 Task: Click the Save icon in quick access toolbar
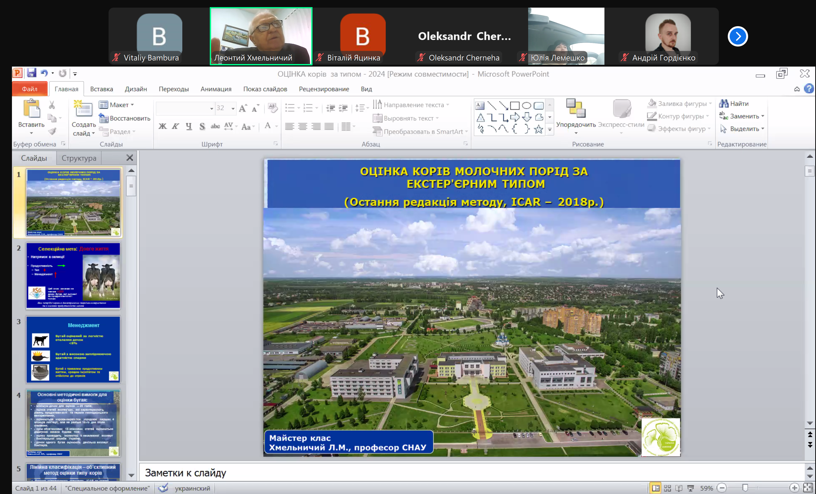click(x=32, y=73)
